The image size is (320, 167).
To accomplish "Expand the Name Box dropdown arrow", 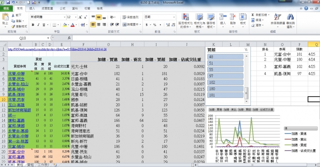I will (48, 38).
